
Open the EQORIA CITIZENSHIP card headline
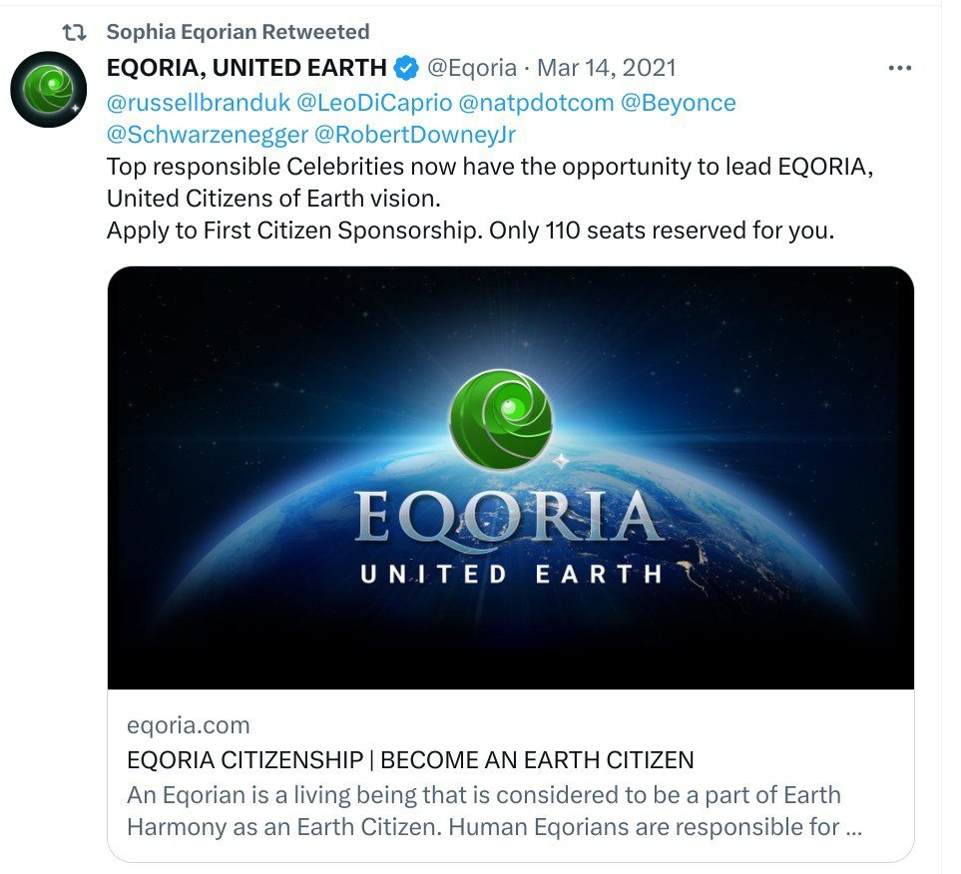pyautogui.click(x=410, y=760)
